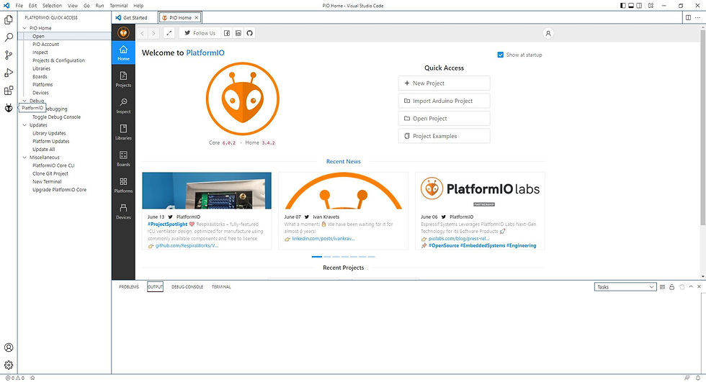Select first news carousel indicator

point(316,257)
